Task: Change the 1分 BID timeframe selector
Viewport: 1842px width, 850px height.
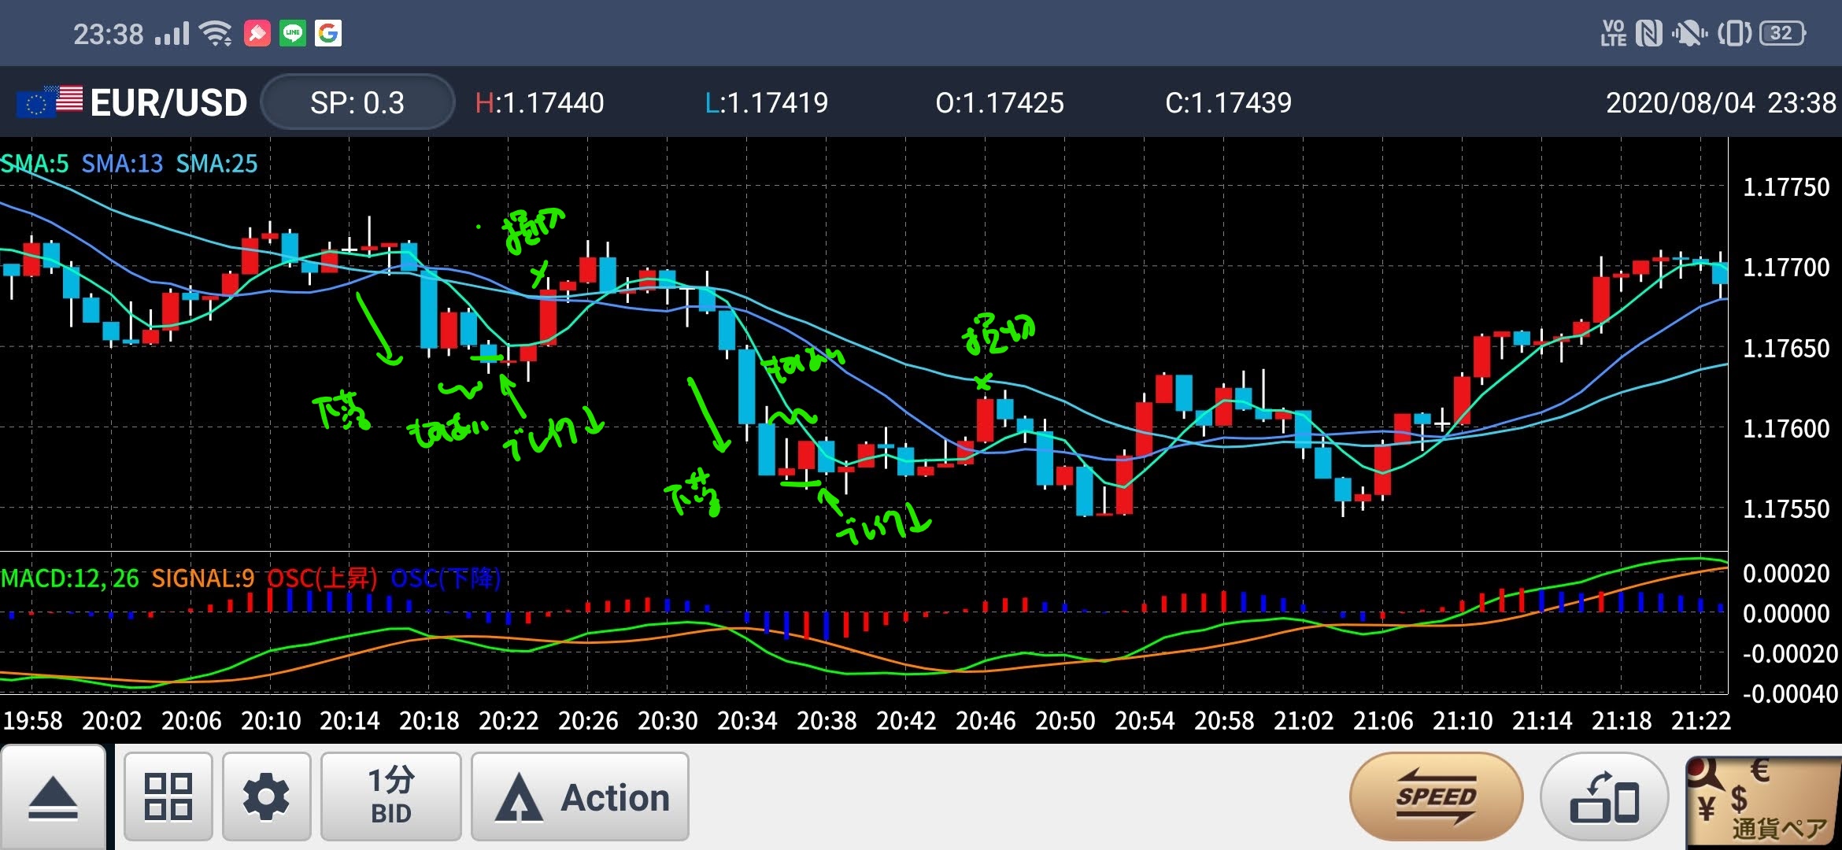Action: (x=390, y=796)
